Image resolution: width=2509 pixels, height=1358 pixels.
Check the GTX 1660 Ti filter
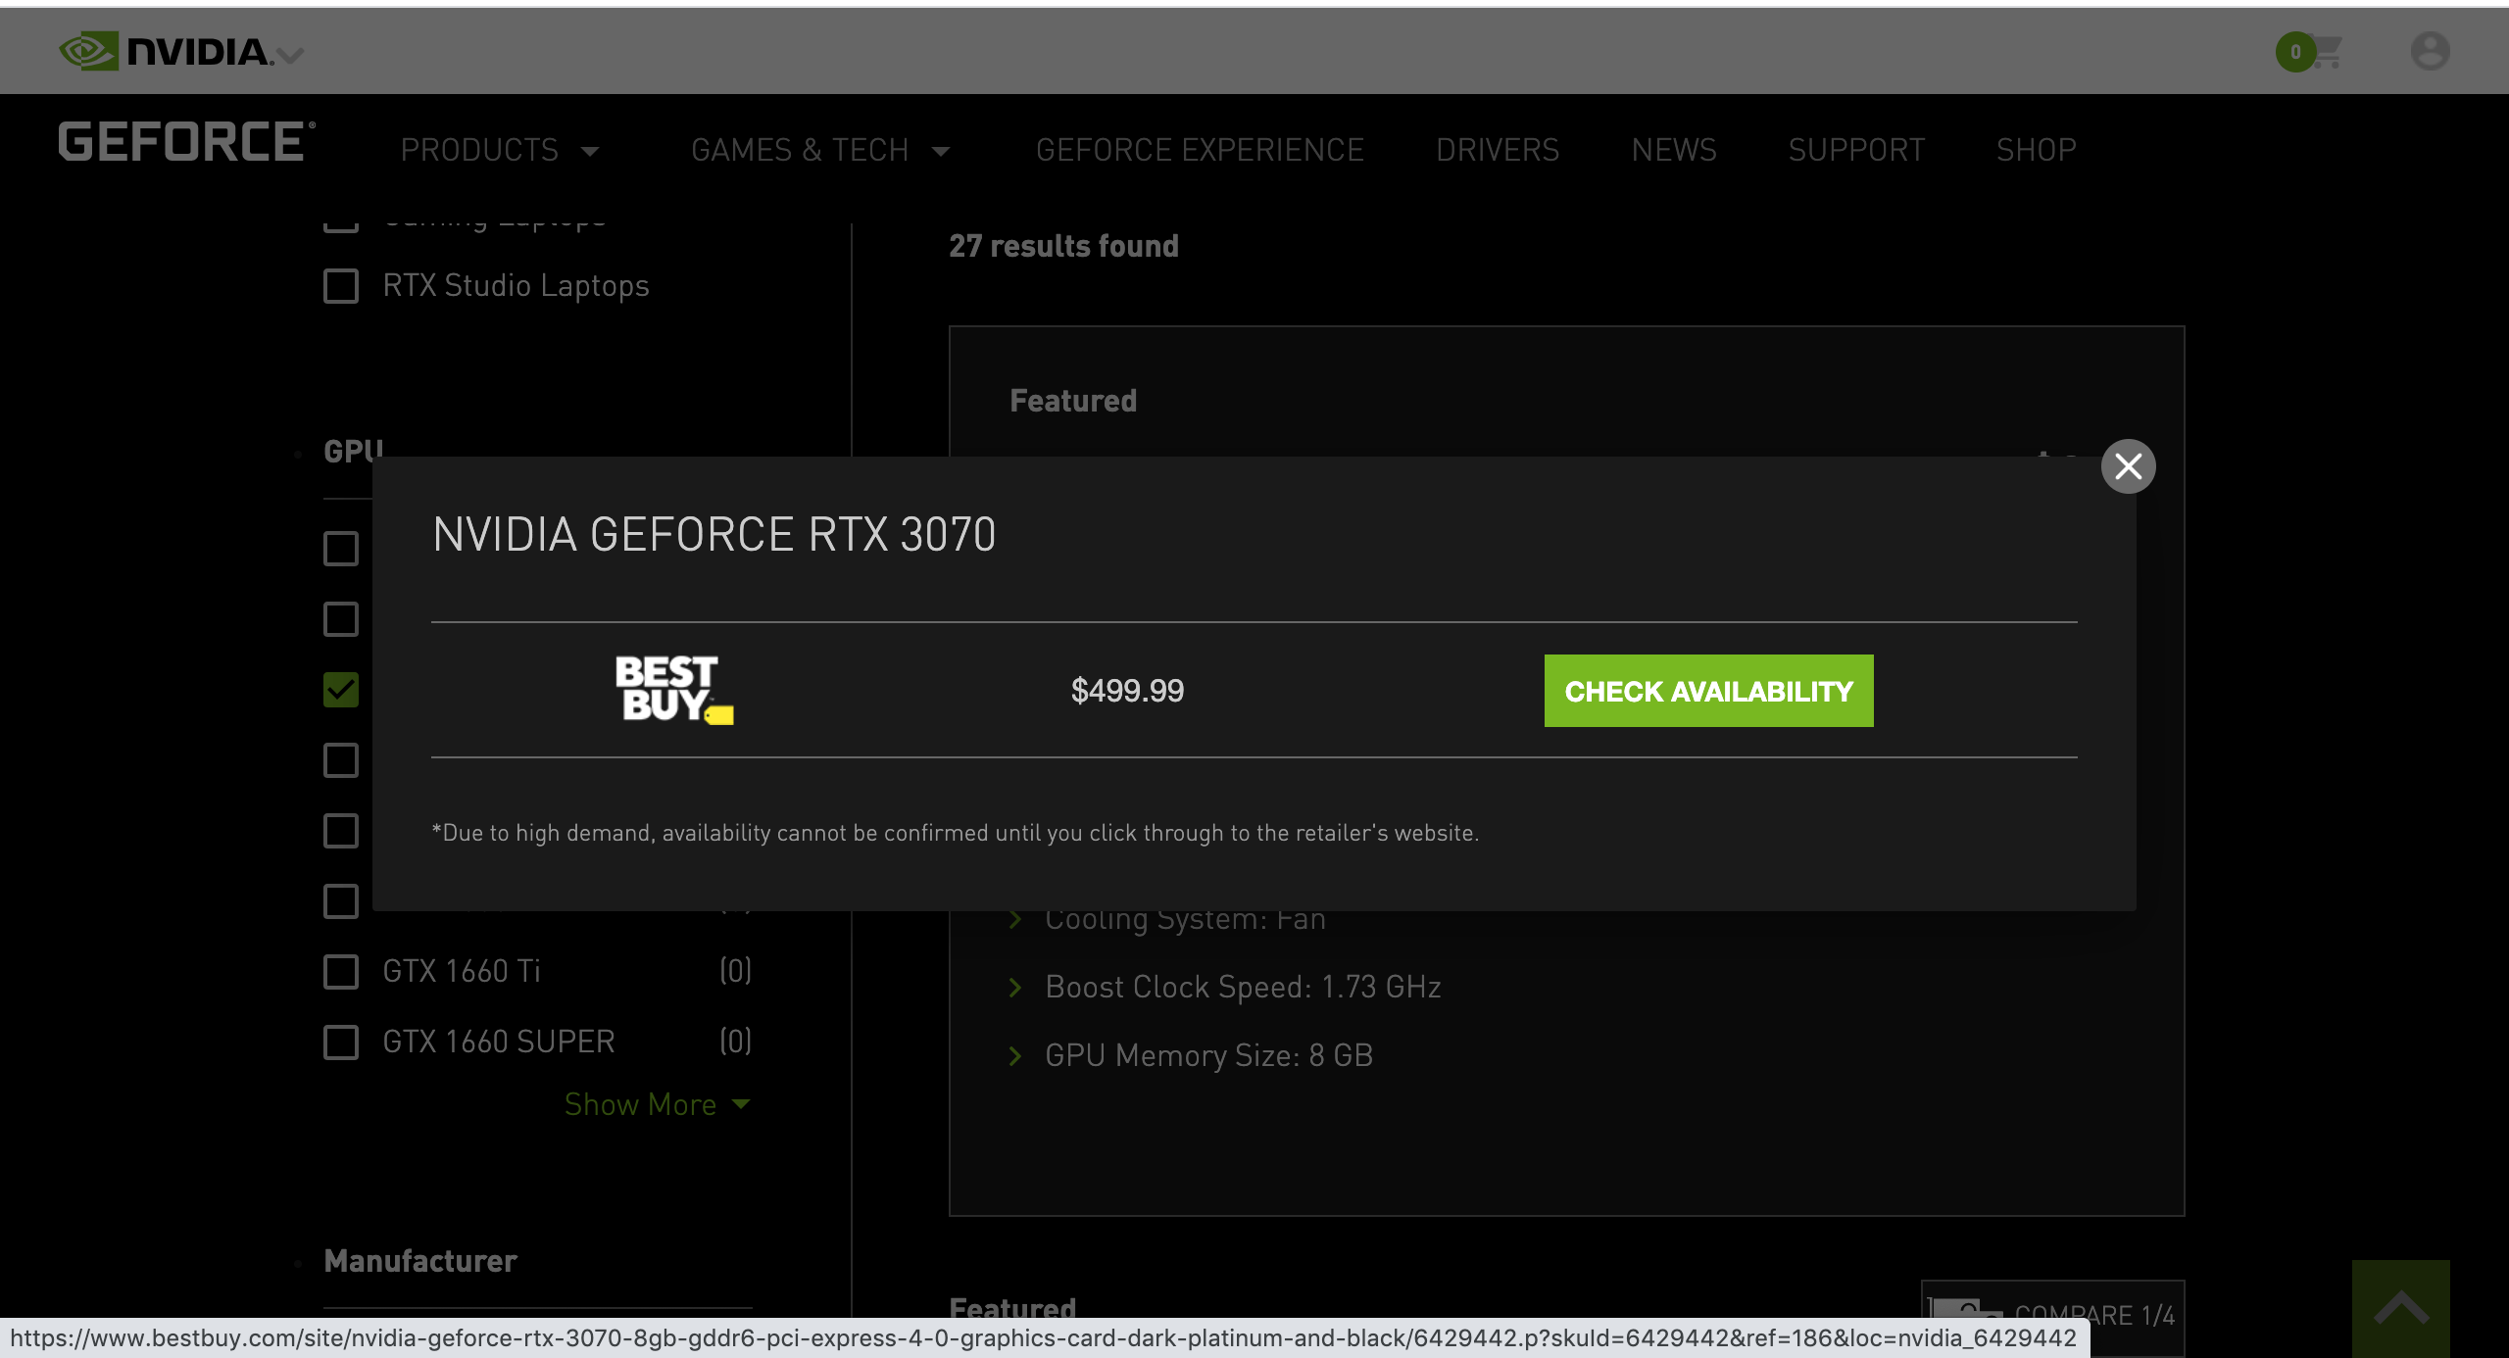pyautogui.click(x=341, y=972)
